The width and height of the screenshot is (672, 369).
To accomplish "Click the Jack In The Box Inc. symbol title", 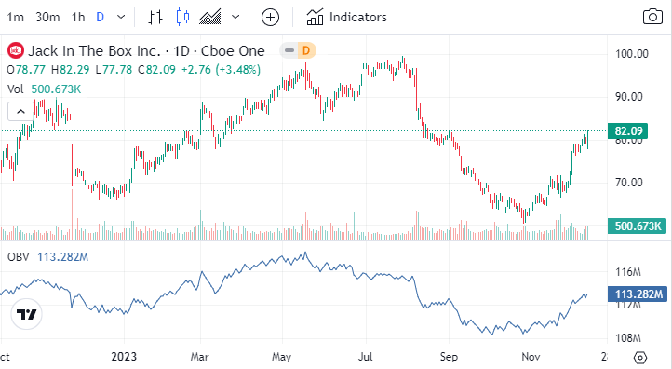I will 95,51.
